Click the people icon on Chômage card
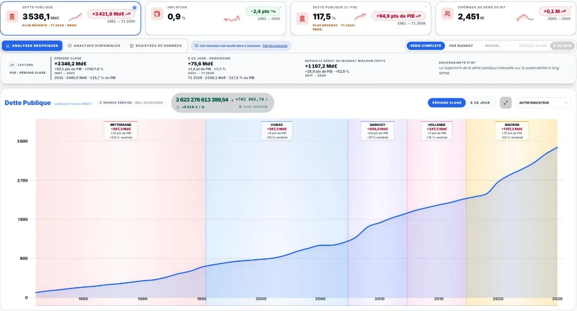The width and height of the screenshot is (577, 311). pyautogui.click(x=448, y=14)
